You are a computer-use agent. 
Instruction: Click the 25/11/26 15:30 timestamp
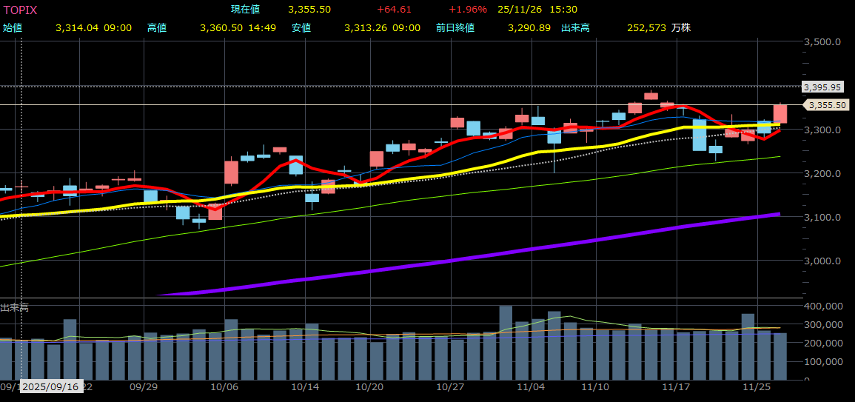point(537,10)
